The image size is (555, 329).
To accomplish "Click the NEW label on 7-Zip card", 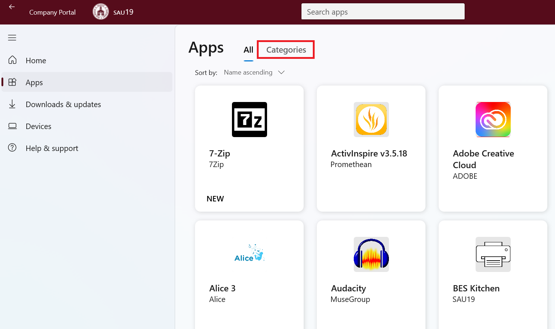I will coord(215,199).
